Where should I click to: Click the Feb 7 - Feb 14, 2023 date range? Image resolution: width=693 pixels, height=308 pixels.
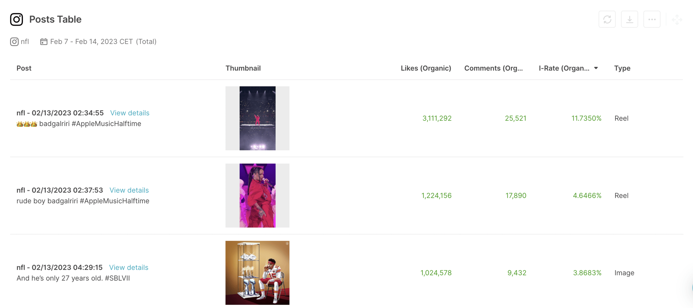tap(91, 42)
